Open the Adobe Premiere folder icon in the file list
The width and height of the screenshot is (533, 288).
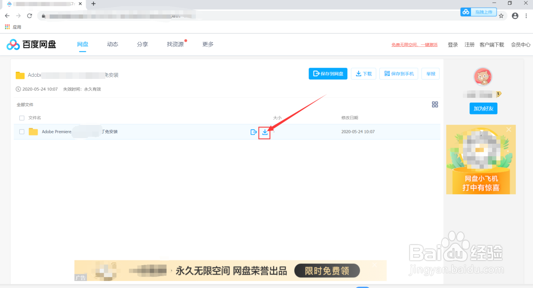click(x=34, y=131)
